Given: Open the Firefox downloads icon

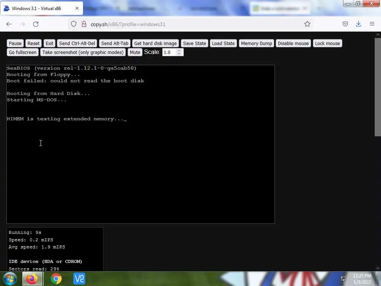Looking at the screenshot, I should tap(358, 24).
